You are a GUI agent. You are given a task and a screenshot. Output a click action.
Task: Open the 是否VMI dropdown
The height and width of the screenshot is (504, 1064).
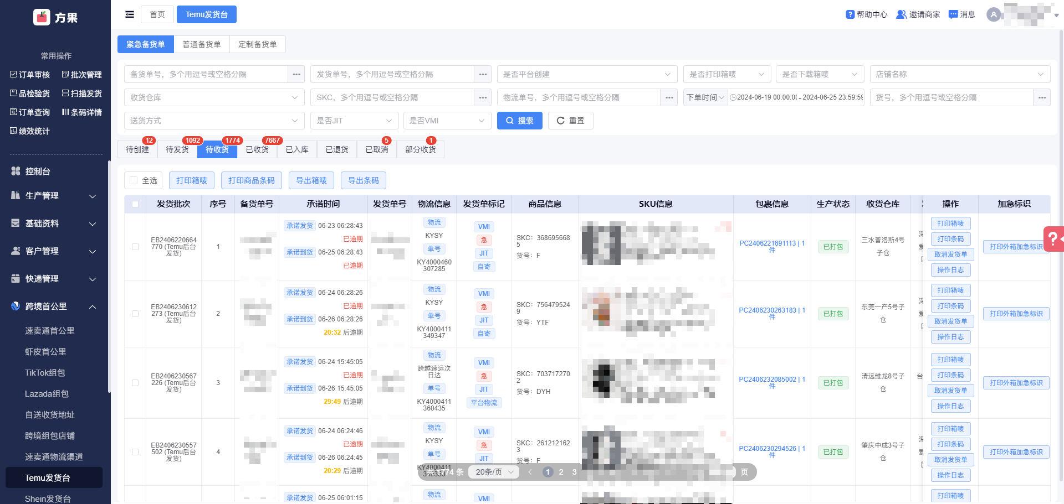(x=447, y=121)
